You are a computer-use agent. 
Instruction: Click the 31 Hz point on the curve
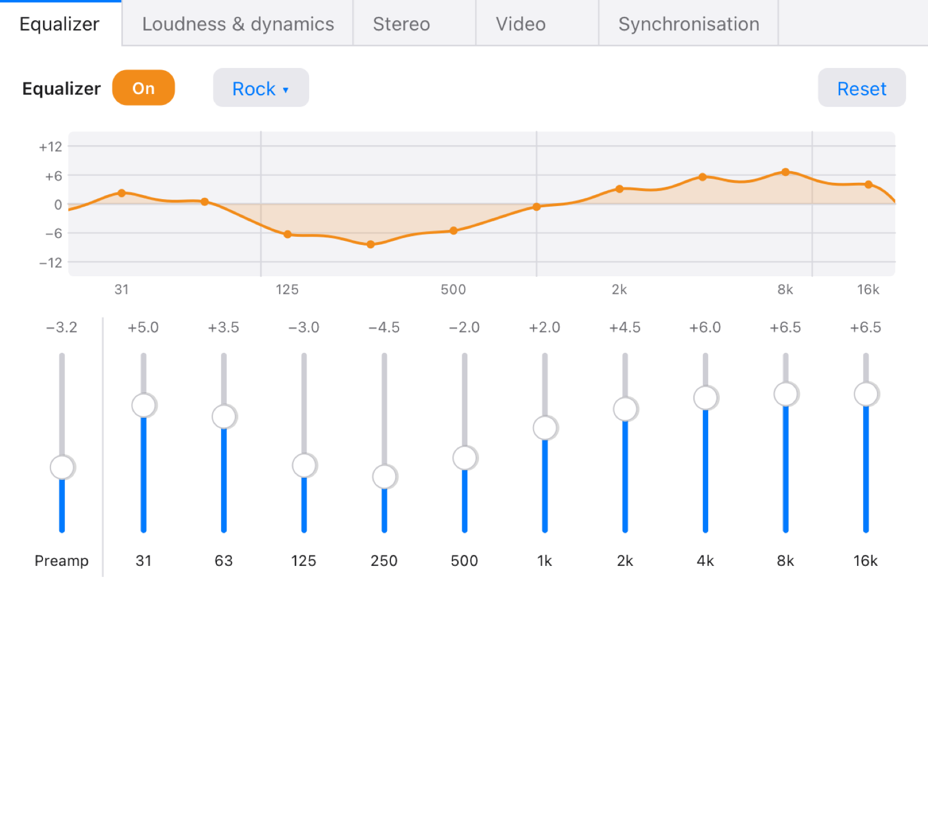click(x=121, y=193)
